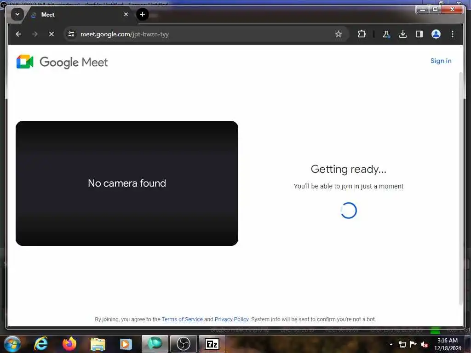Click the Google Meet logo
Viewport: 471px width, 353px height.
[62, 62]
